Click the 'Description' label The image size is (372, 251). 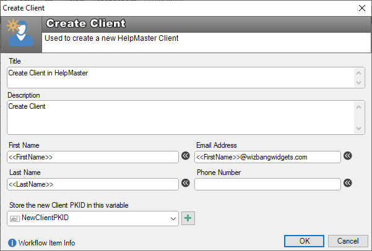24,95
